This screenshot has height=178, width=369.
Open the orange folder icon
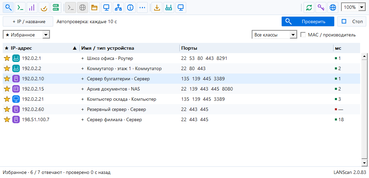[94, 7]
